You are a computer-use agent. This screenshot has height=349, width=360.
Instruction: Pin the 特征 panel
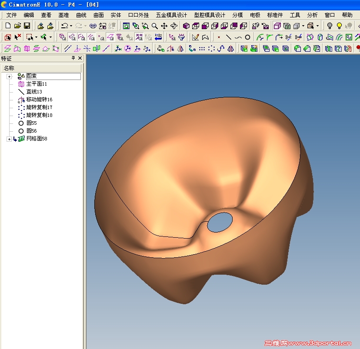pyautogui.click(x=73, y=58)
